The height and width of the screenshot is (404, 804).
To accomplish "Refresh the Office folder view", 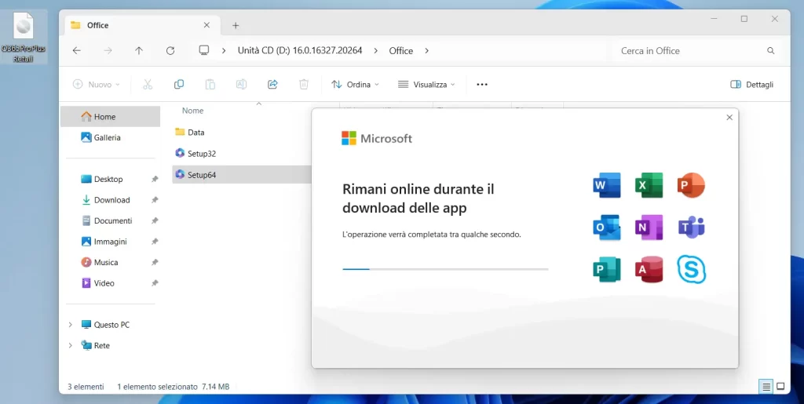I will point(170,51).
